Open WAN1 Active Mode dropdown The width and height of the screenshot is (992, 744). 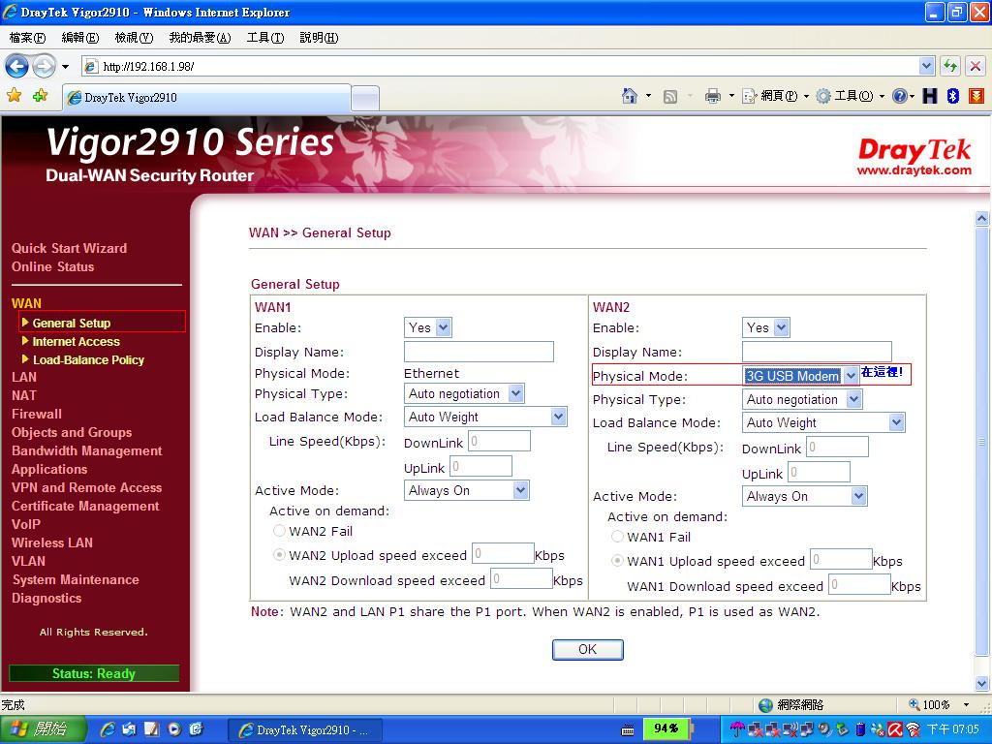[466, 490]
